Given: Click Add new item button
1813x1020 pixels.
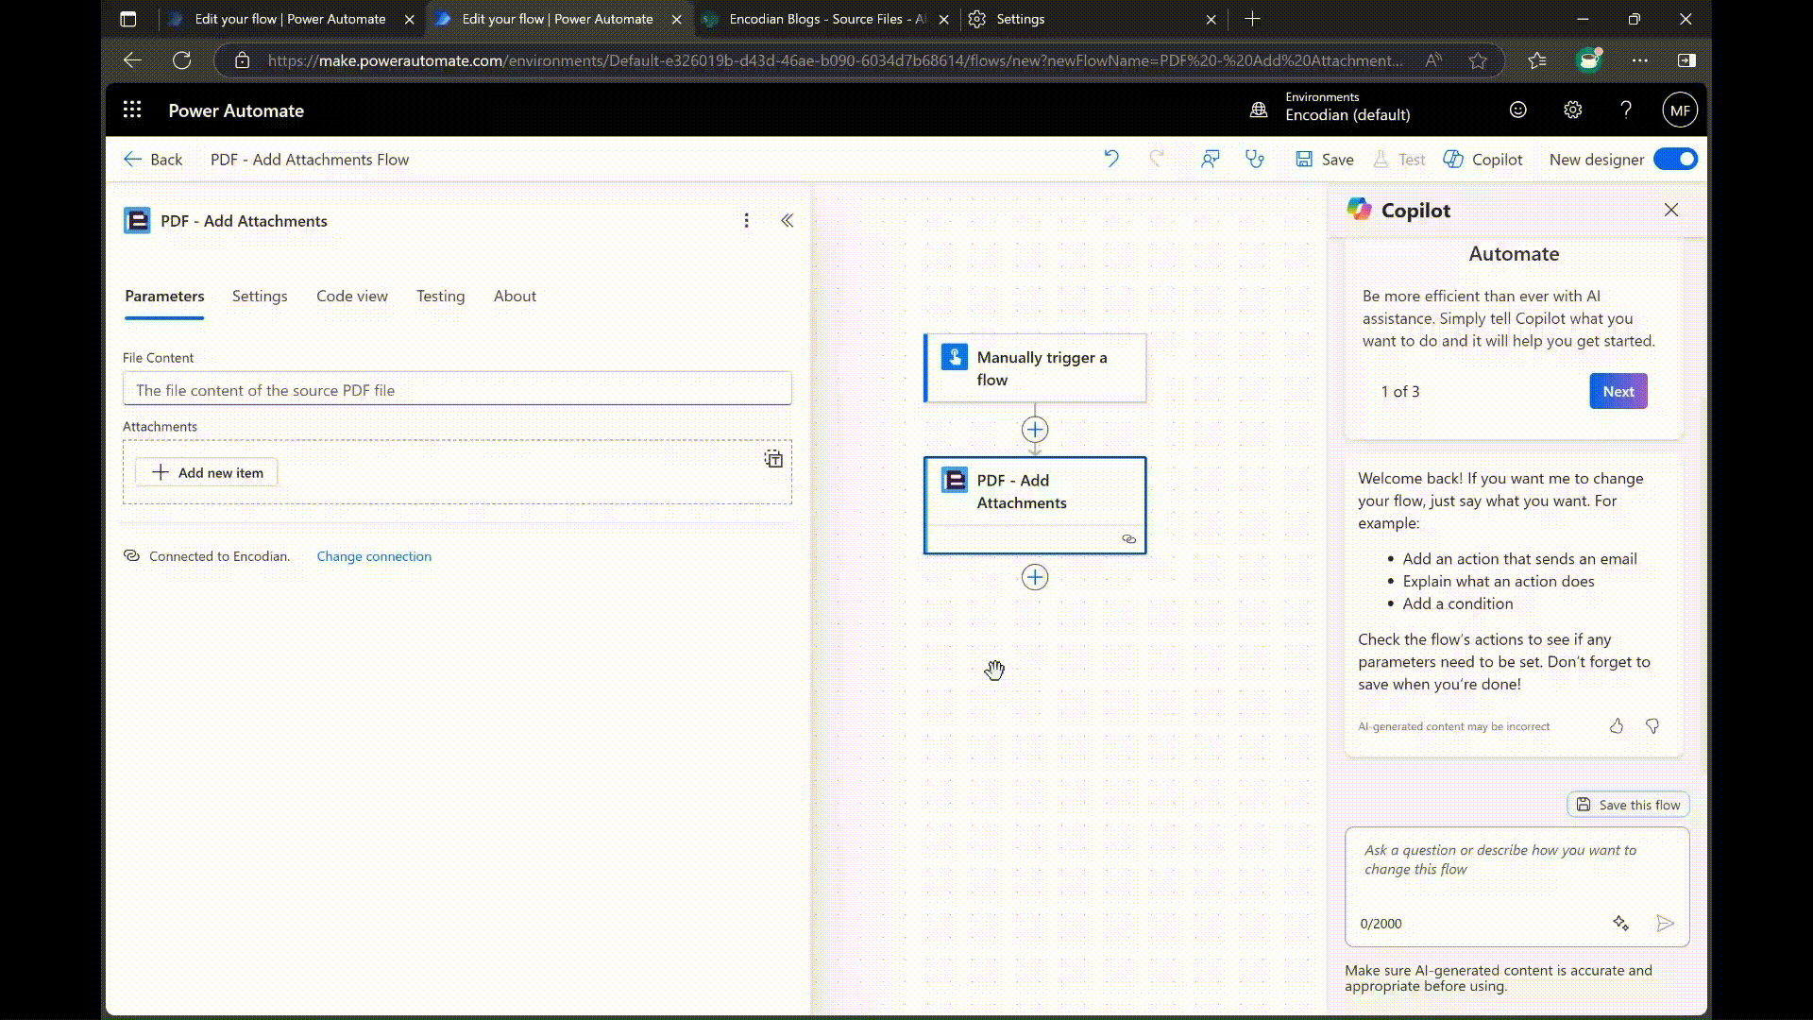Looking at the screenshot, I should 207,472.
